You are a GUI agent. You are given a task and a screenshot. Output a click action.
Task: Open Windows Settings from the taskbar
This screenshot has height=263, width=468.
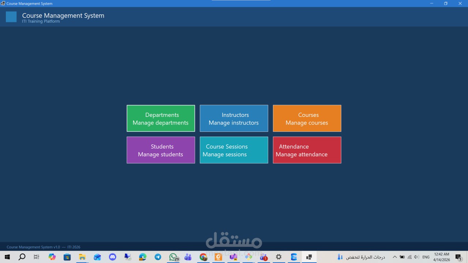point(279,257)
